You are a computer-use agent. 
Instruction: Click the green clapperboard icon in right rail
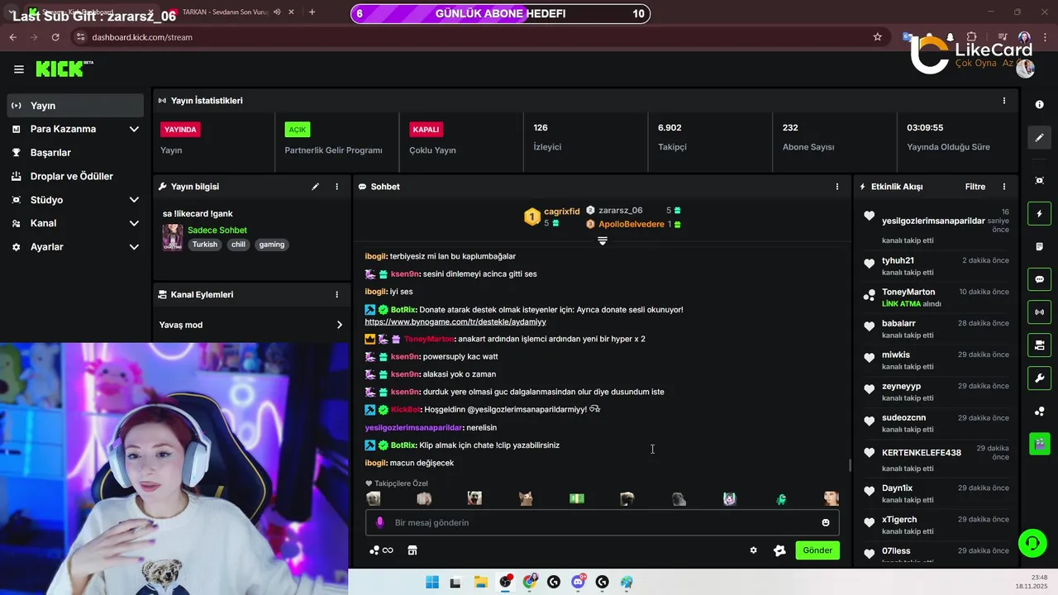click(1039, 444)
